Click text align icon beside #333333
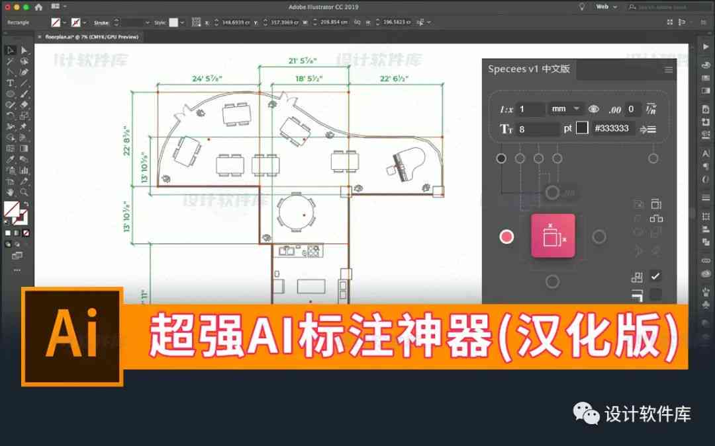Screen dimensions: 715x446 [648, 130]
